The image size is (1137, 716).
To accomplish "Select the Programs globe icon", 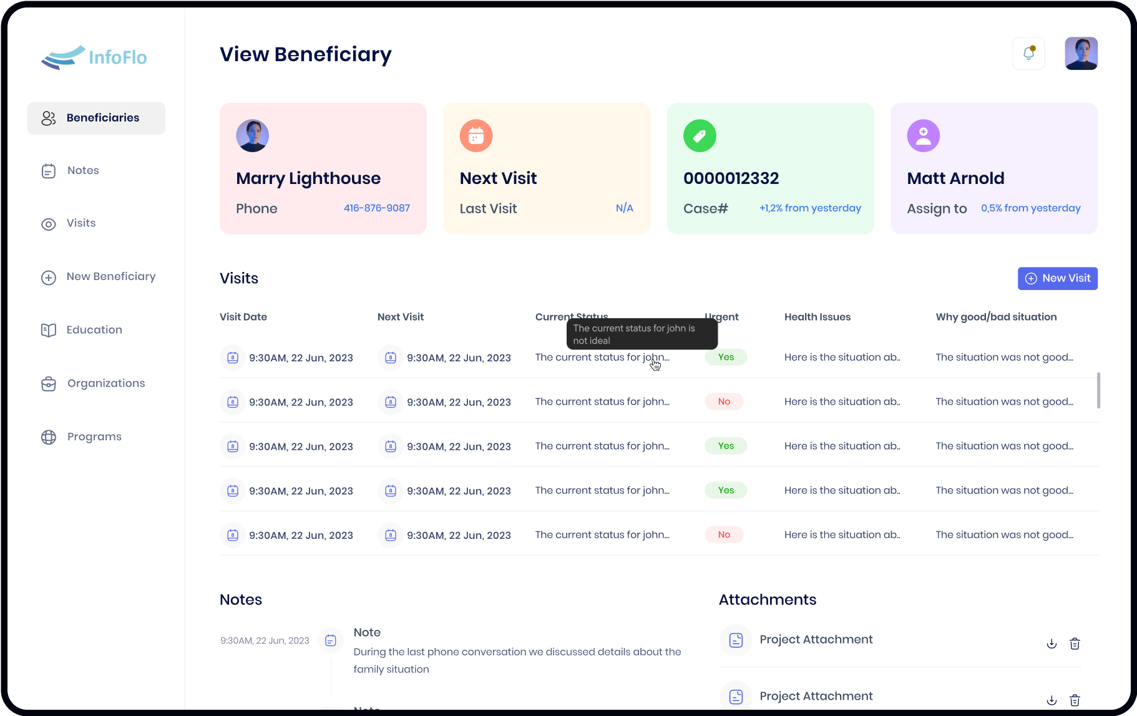I will (x=49, y=437).
